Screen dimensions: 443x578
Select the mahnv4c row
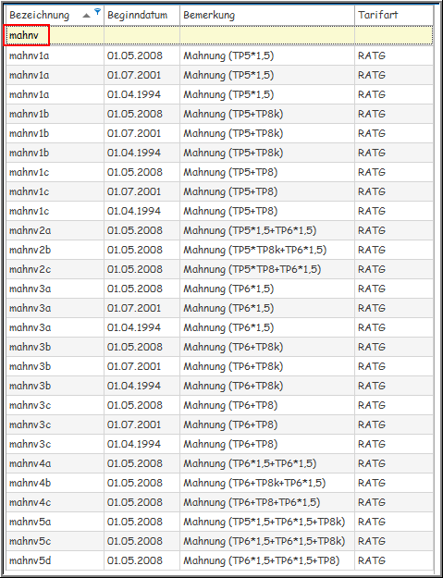tap(220, 502)
